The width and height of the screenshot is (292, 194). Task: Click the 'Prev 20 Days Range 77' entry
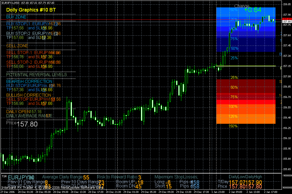pos(83,186)
